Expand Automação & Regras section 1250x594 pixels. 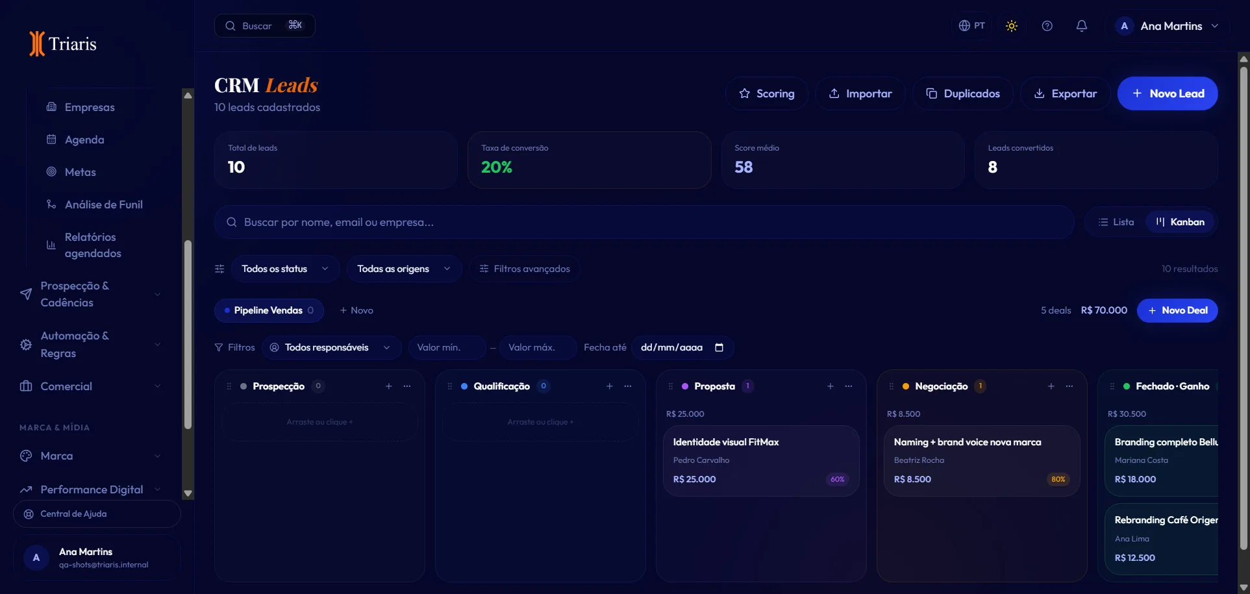[90, 344]
